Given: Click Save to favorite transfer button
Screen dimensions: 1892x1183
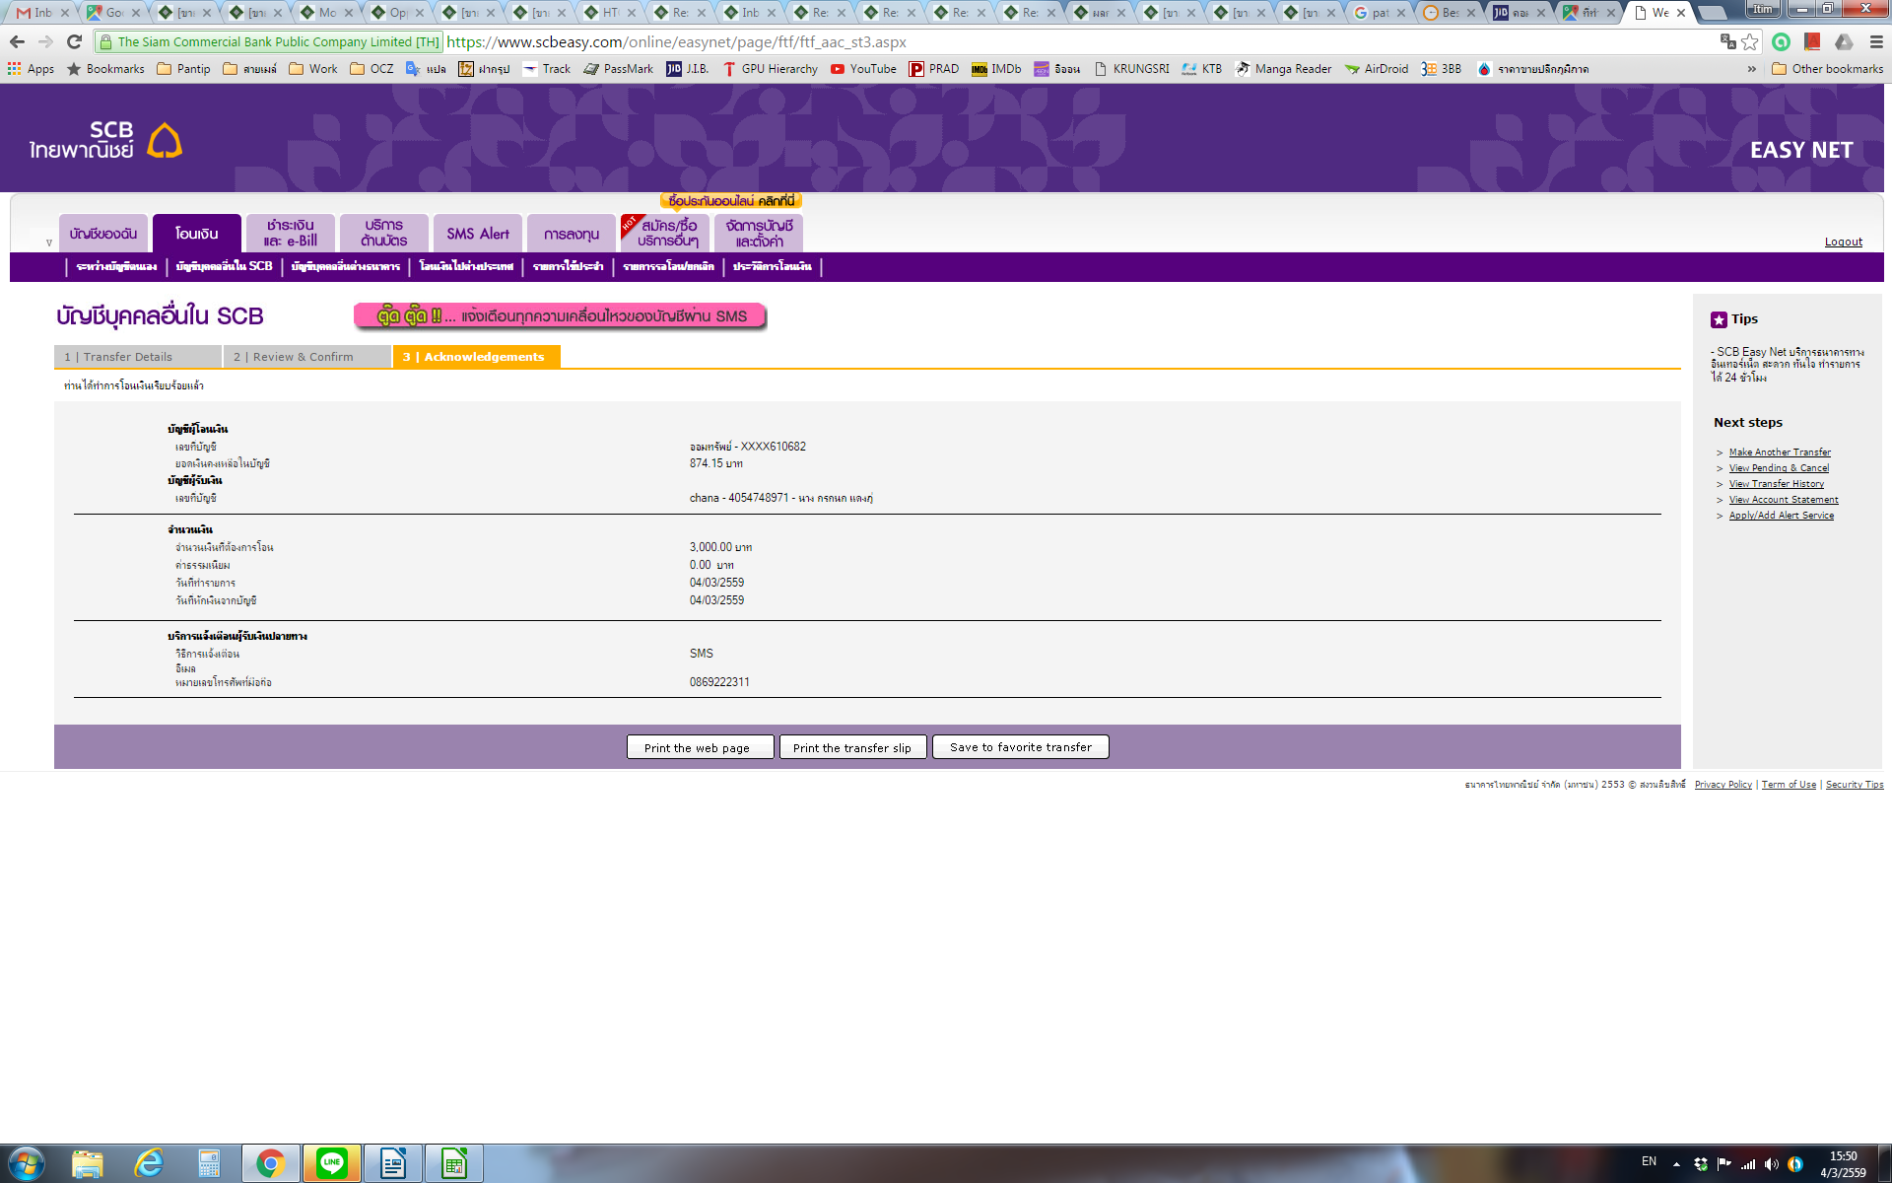Looking at the screenshot, I should pyautogui.click(x=1020, y=747).
